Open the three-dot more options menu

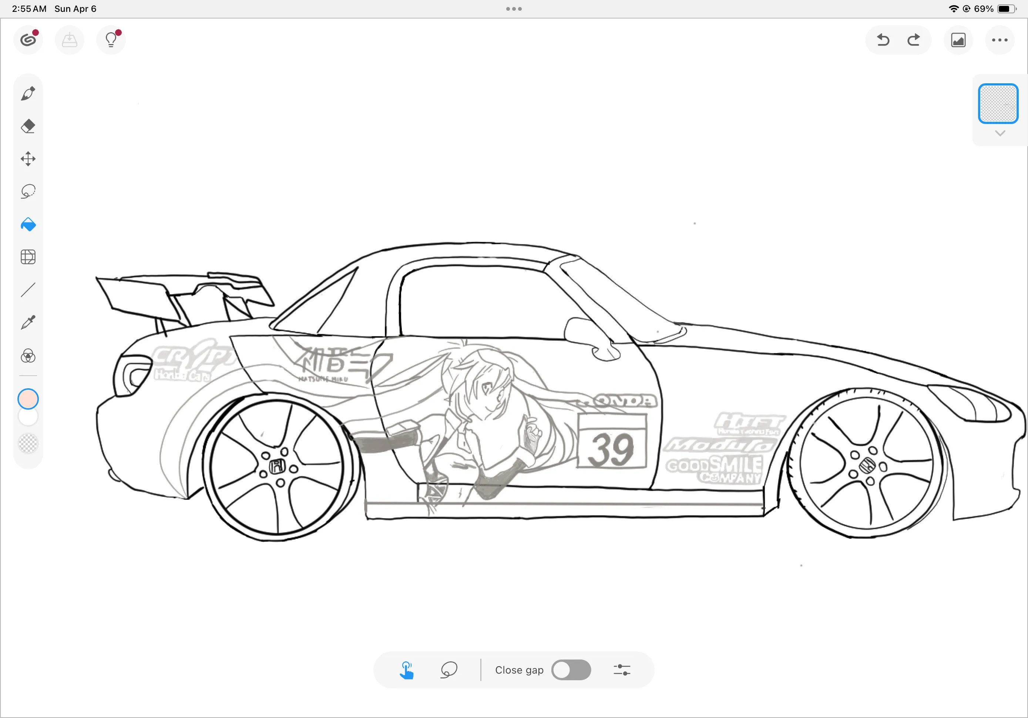coord(1000,40)
